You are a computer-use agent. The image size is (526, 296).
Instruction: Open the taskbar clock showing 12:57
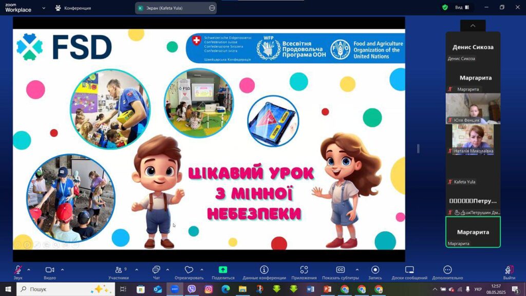(x=496, y=289)
